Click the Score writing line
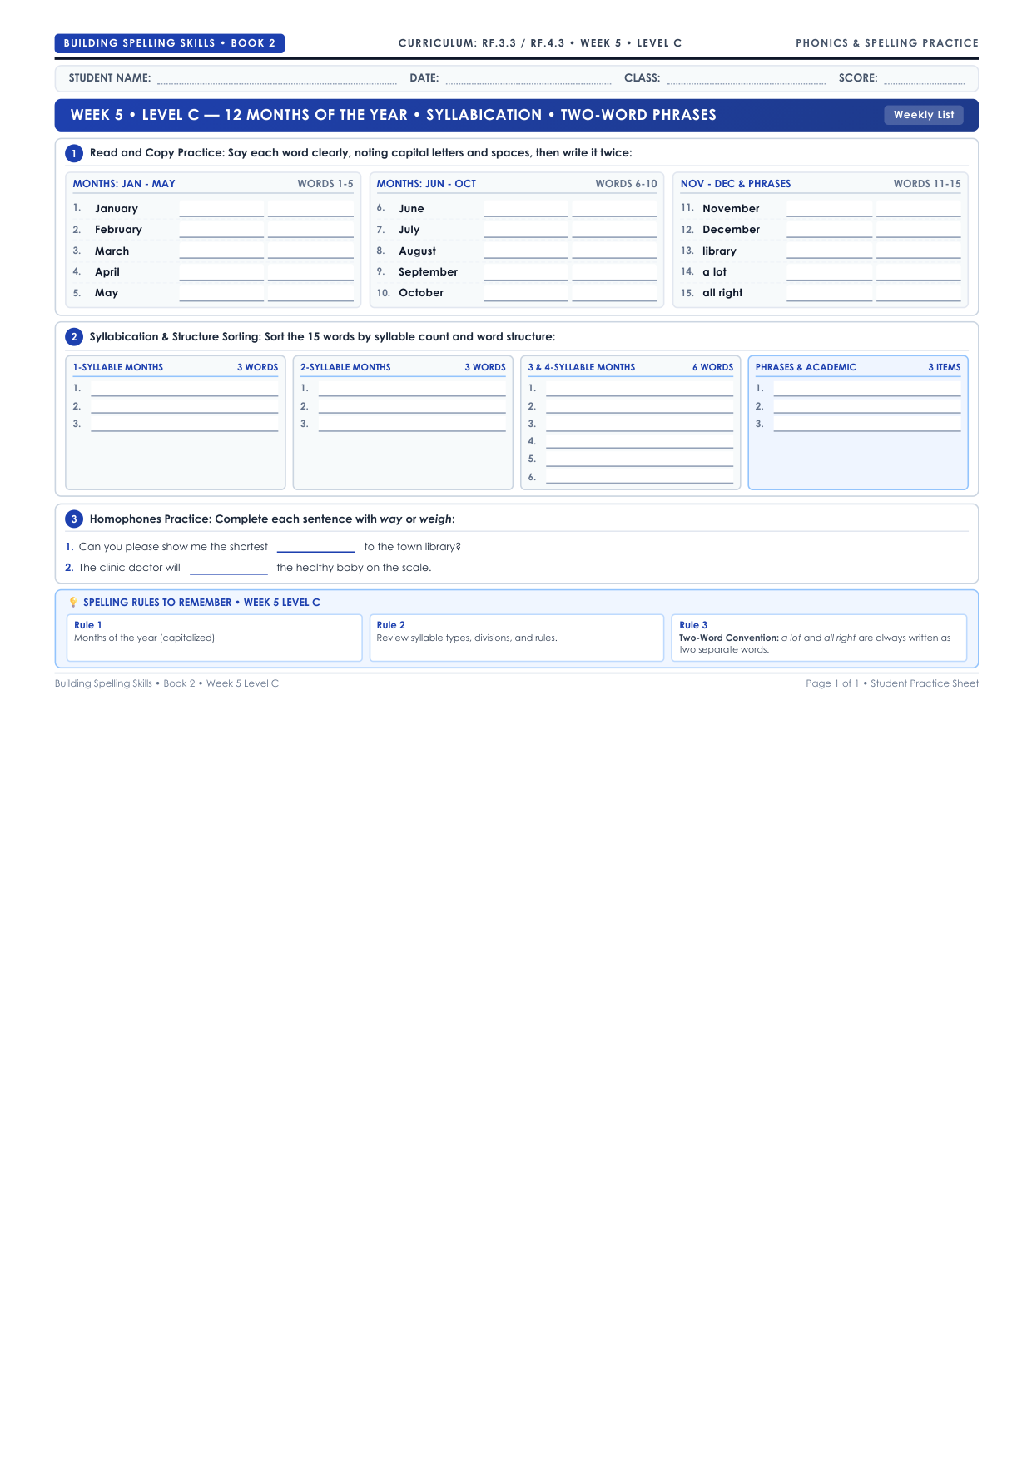 (x=925, y=79)
